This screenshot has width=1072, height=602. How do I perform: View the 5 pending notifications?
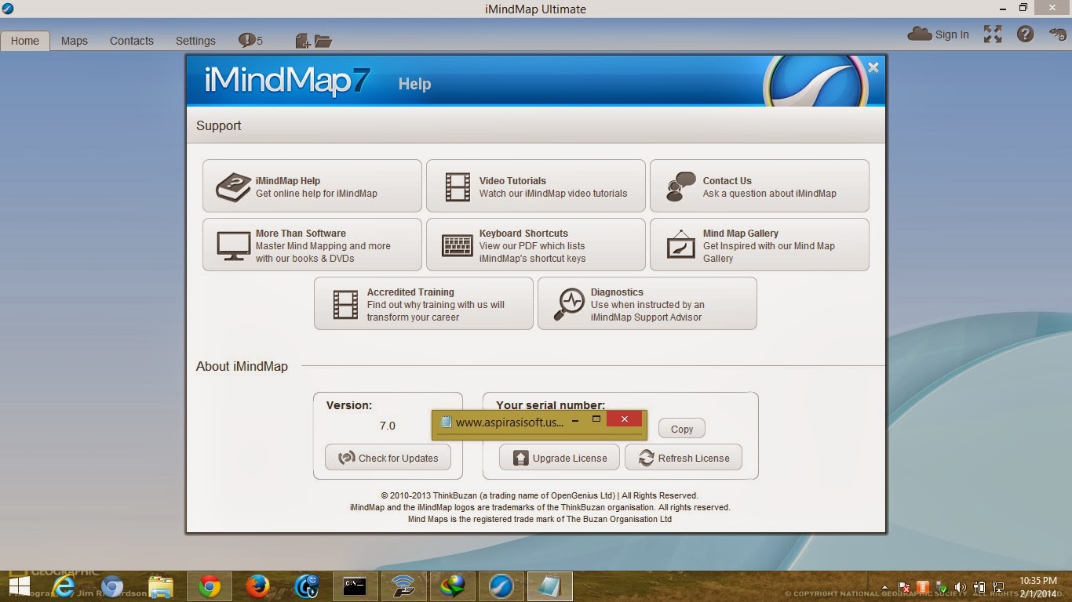pos(250,38)
